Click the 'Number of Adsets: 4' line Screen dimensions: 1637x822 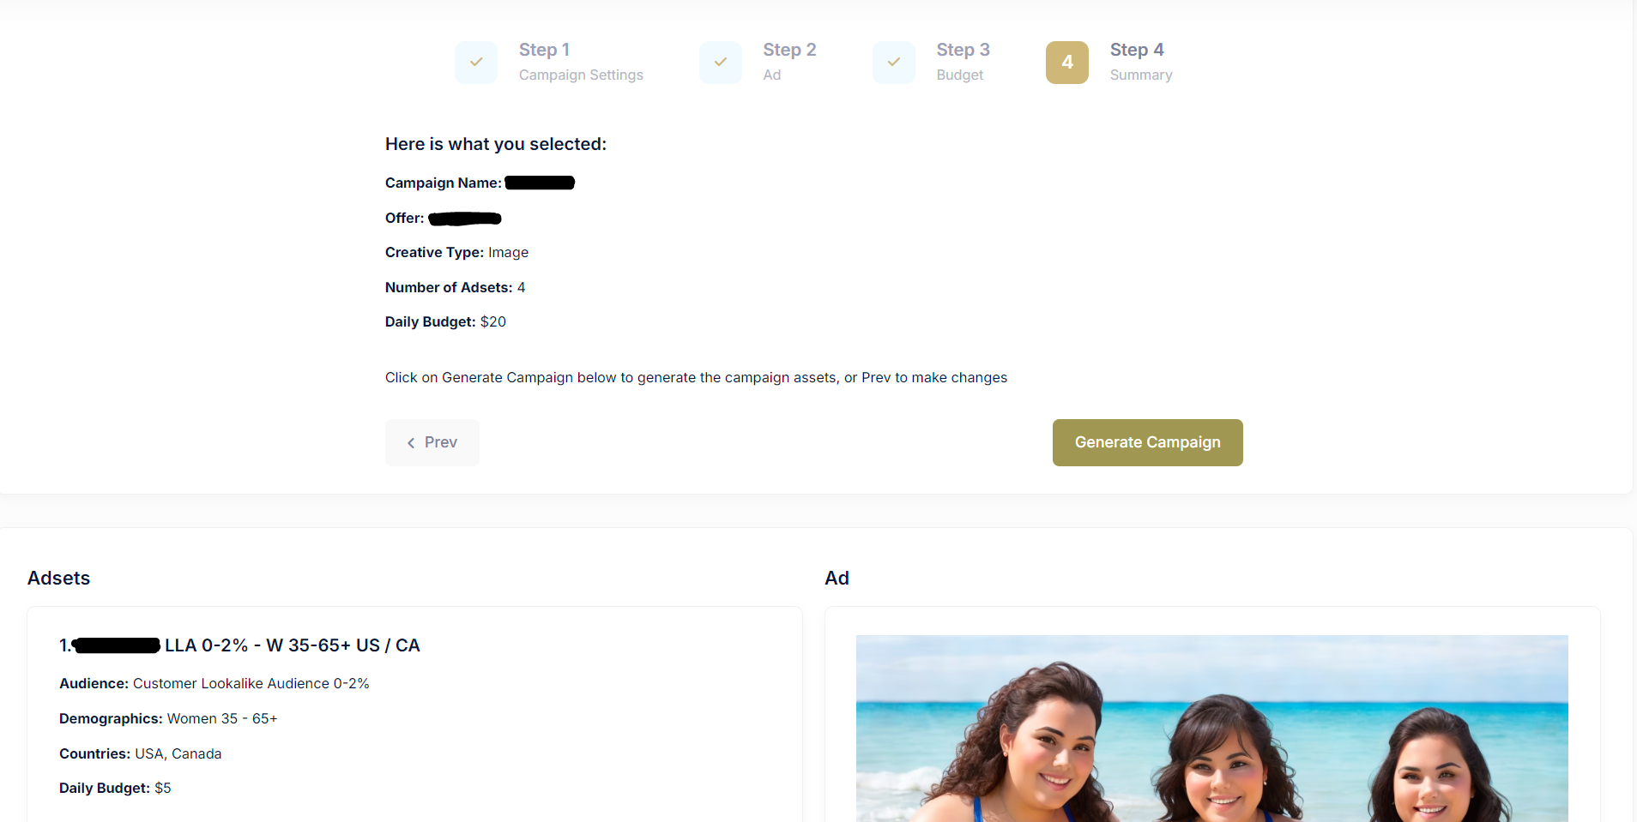(455, 287)
